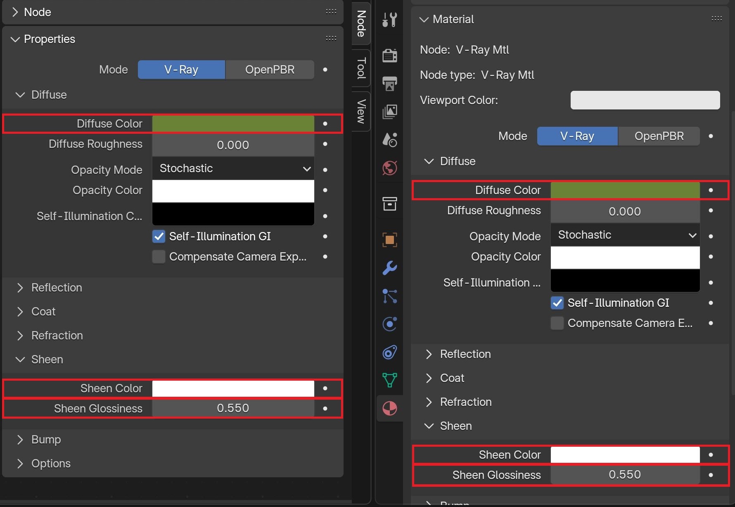Open the Object Data green triangle icon
The image size is (735, 507).
point(389,380)
